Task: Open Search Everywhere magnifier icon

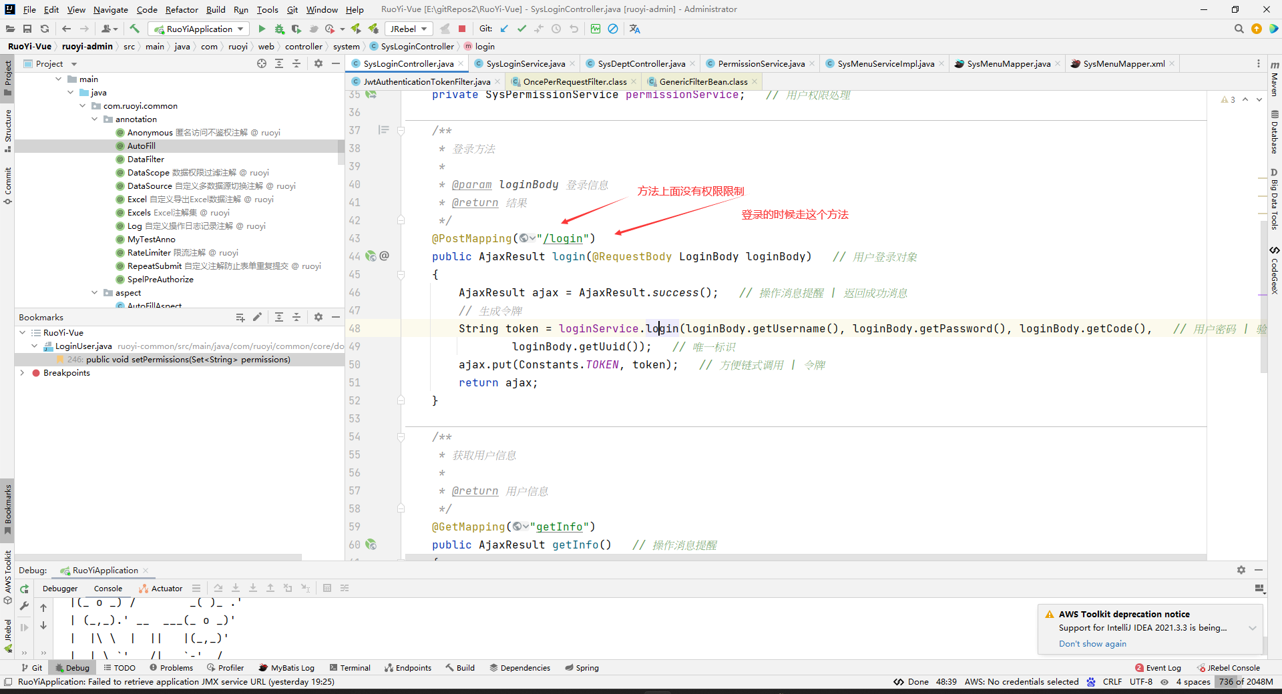Action: point(1239,29)
